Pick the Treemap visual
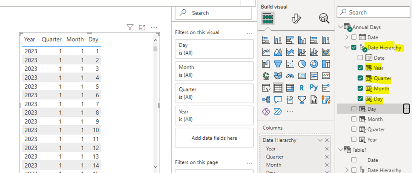Image resolution: width=412 pixels, height=173 pixels. tap(326, 64)
